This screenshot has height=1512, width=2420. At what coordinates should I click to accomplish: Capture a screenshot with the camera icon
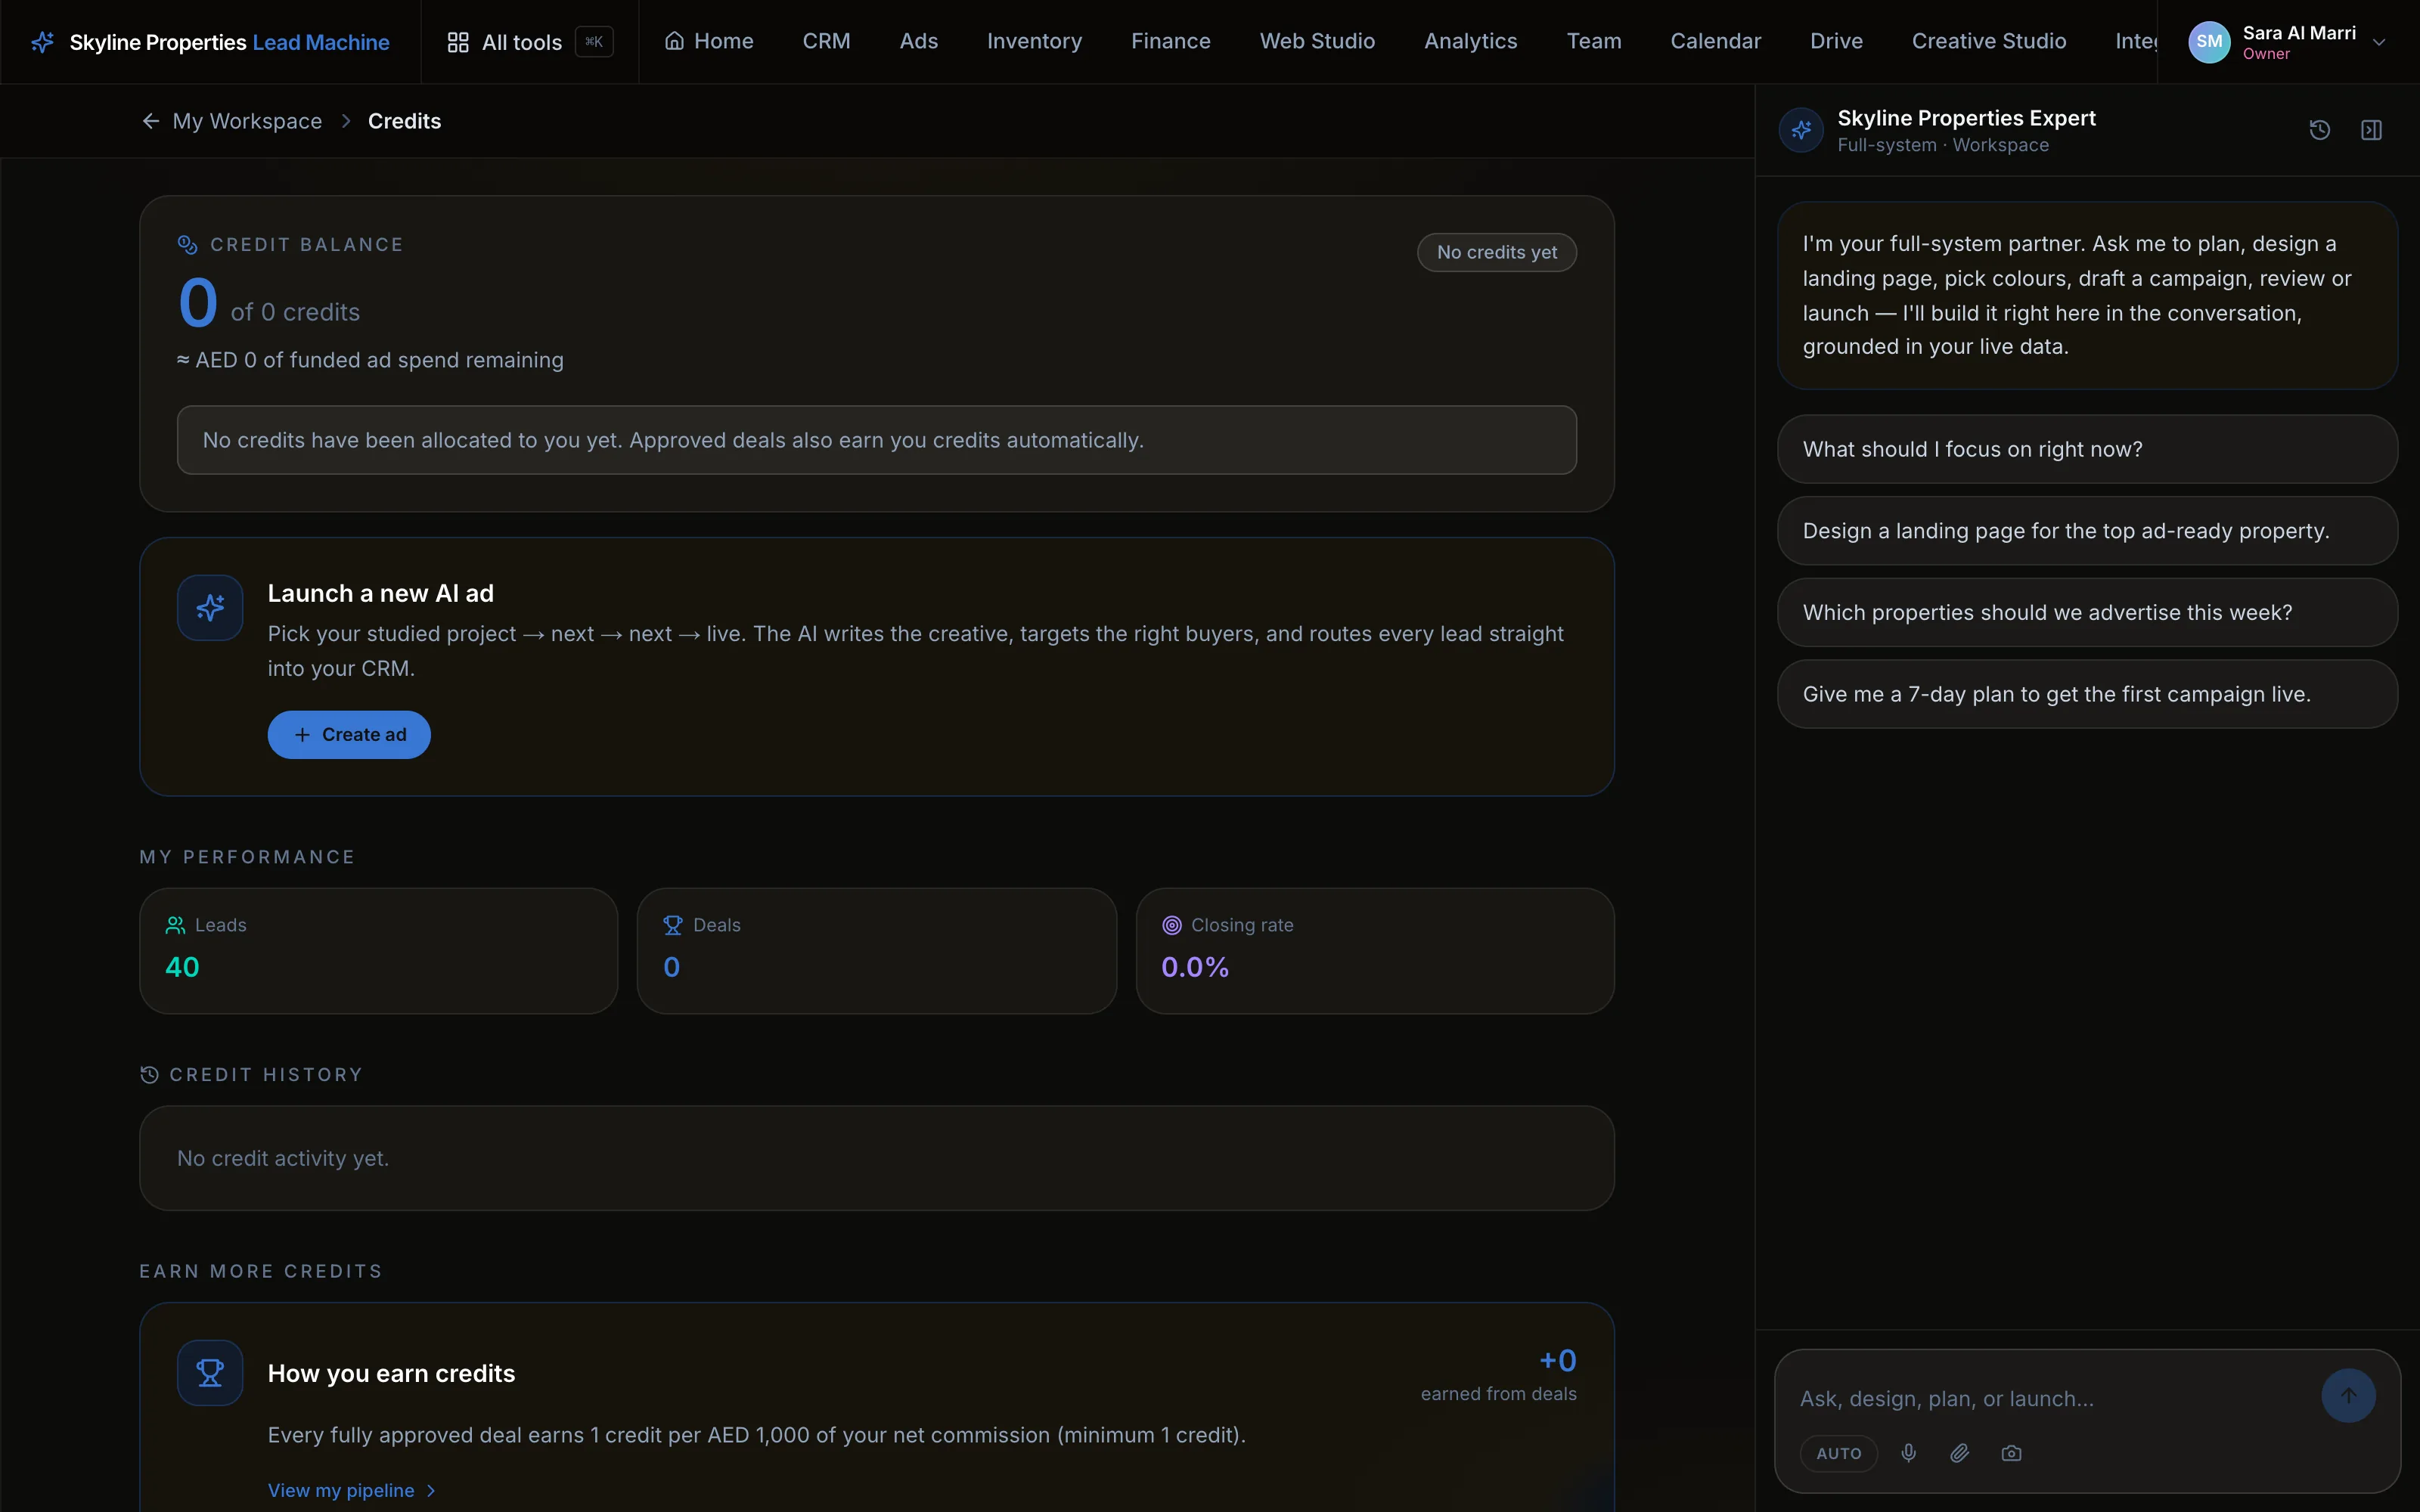(x=2012, y=1453)
